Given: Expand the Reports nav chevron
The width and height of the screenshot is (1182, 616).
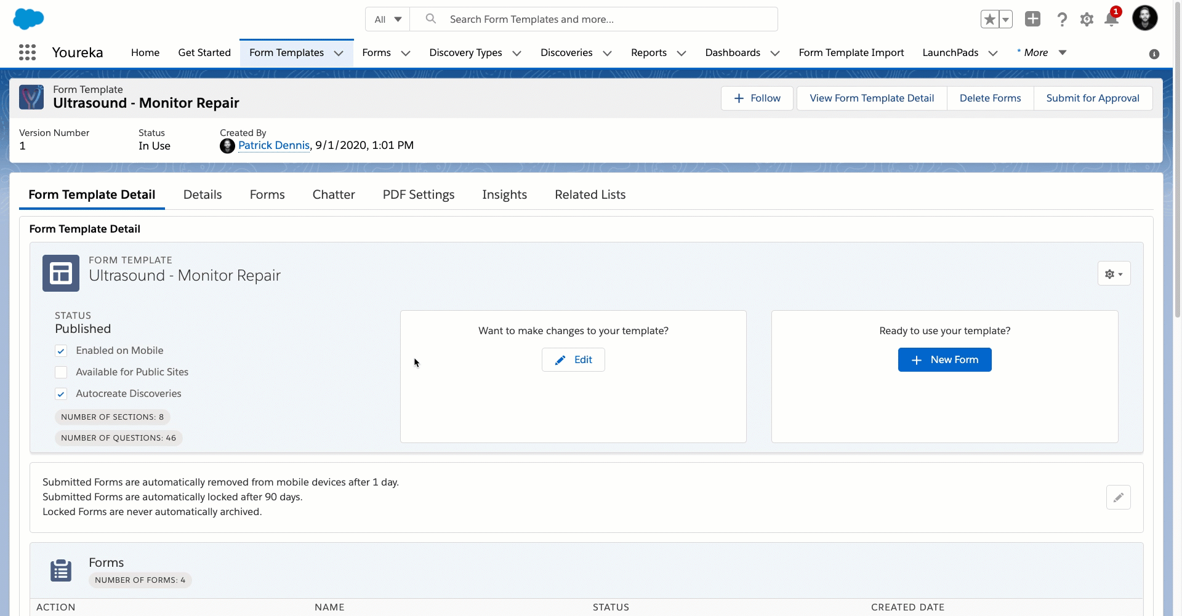Looking at the screenshot, I should point(681,54).
